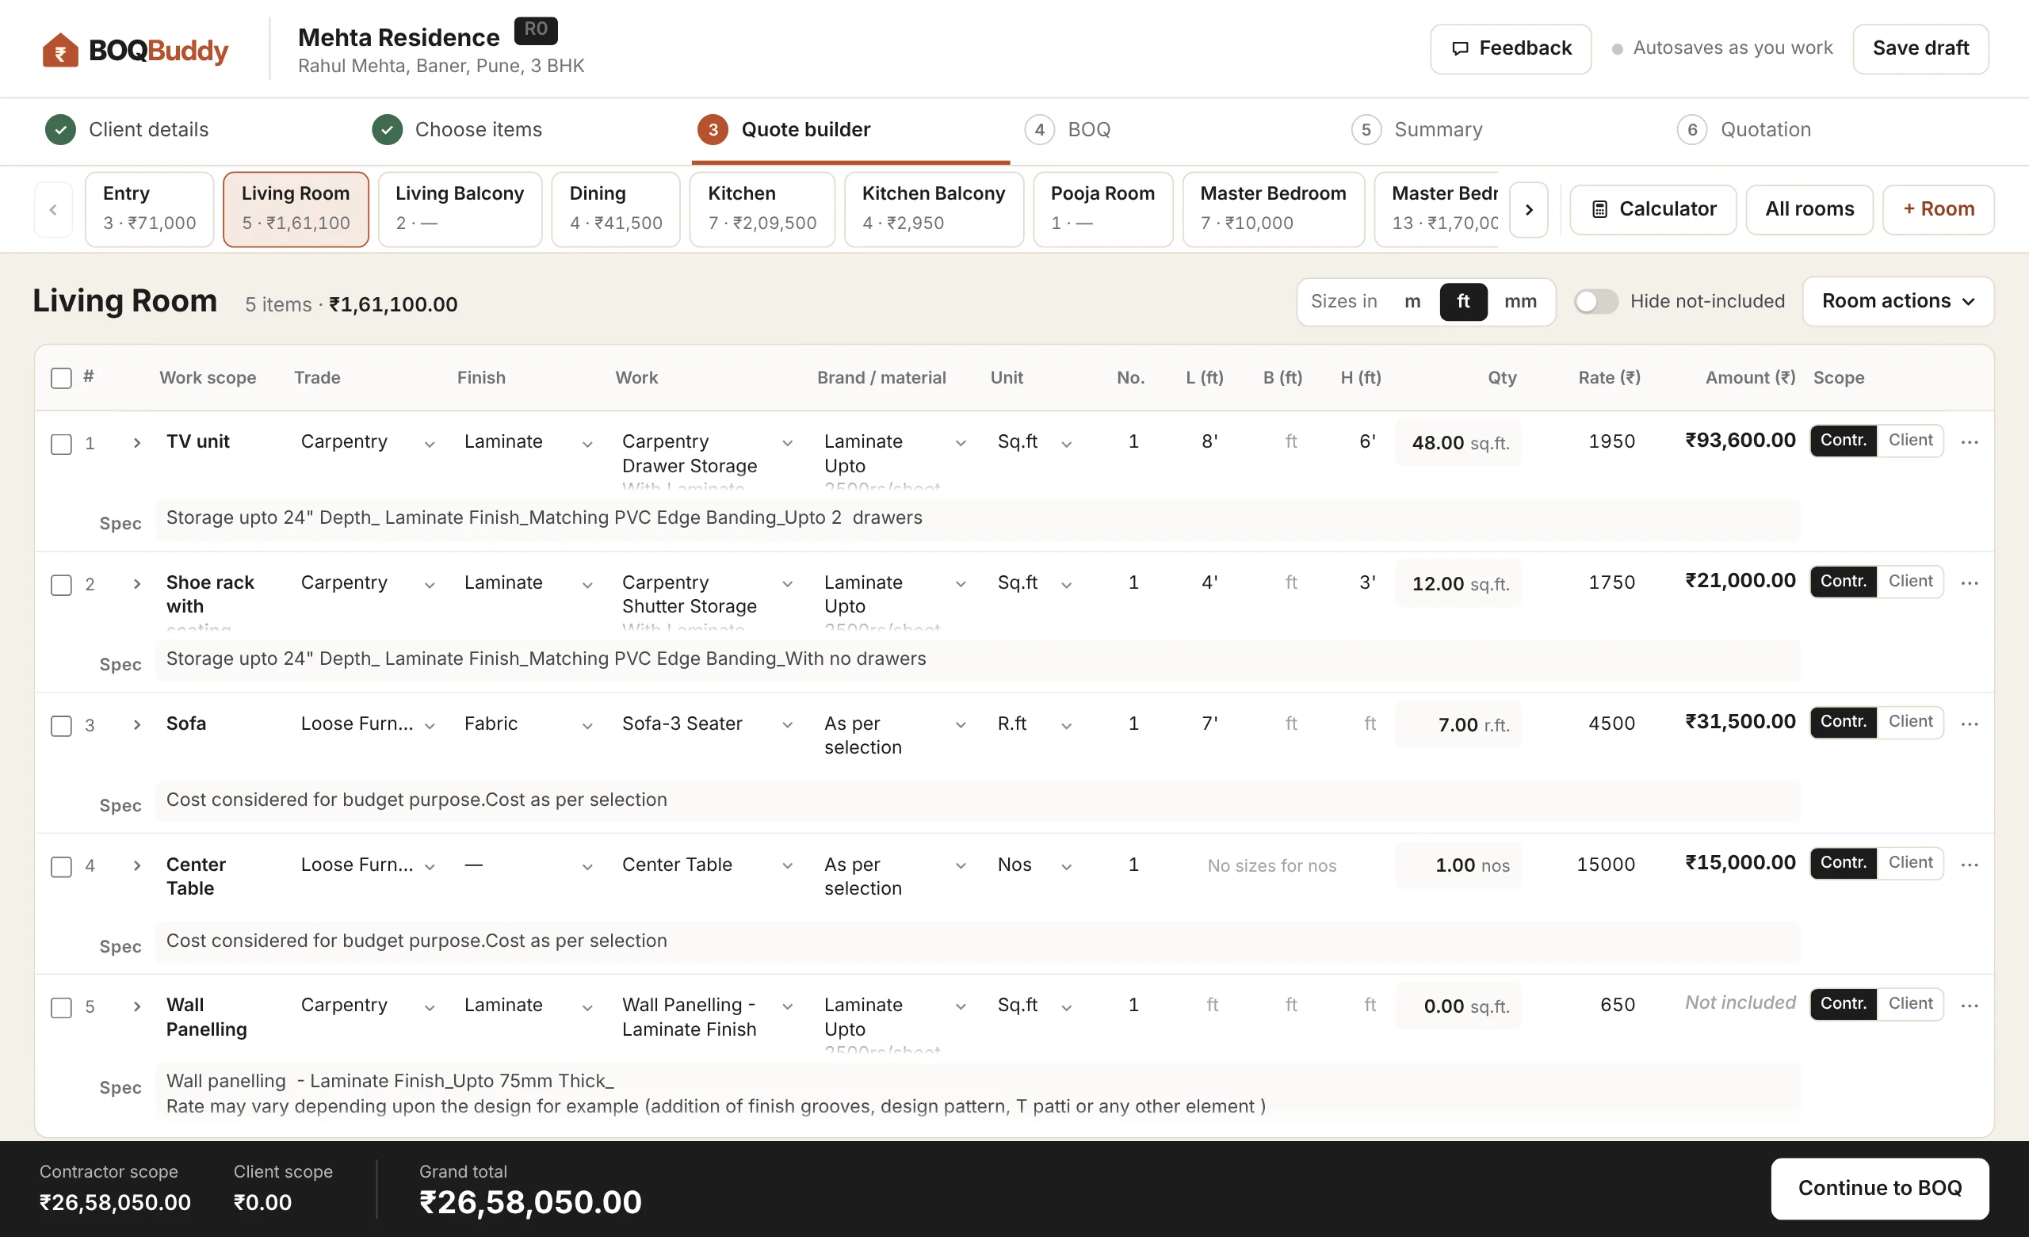The image size is (2029, 1237).
Task: Open the Unit dropdown for Center Table
Action: tap(1035, 865)
